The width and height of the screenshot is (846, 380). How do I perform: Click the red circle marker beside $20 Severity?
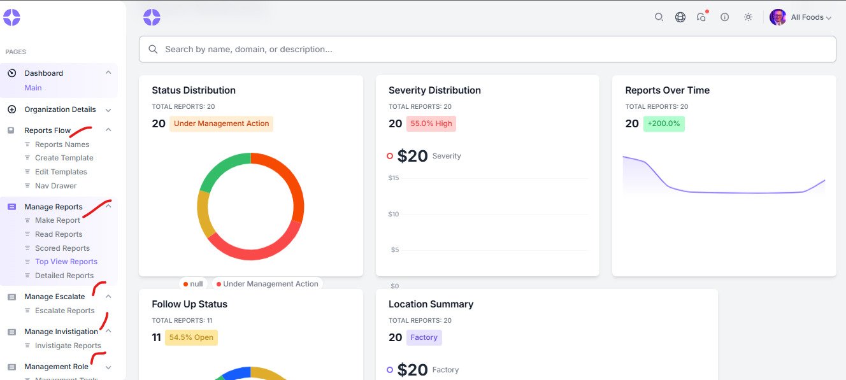[x=390, y=156]
